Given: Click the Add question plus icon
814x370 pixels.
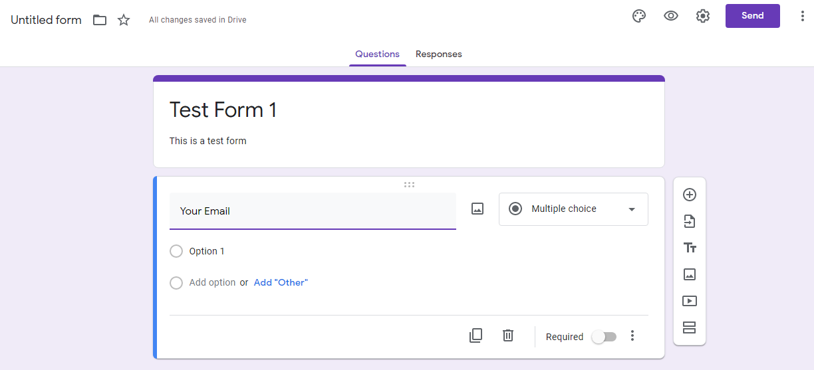Looking at the screenshot, I should tap(690, 195).
